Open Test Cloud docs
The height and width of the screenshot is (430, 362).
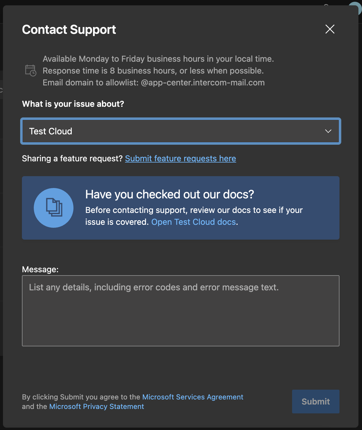(193, 222)
